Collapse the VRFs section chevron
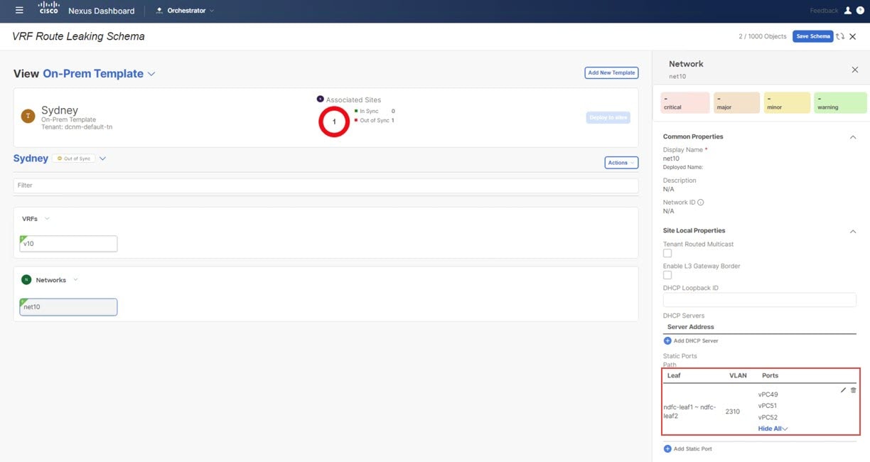 pos(47,219)
